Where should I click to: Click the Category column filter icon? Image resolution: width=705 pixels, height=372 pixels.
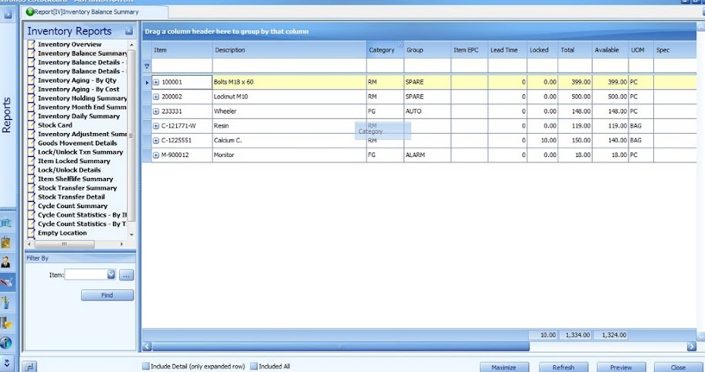(x=400, y=44)
